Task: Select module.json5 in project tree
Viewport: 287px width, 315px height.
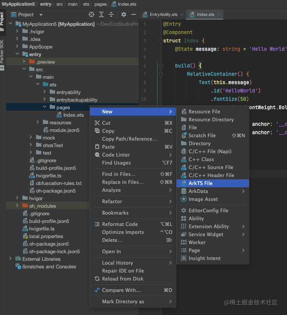Action: tap(61, 130)
